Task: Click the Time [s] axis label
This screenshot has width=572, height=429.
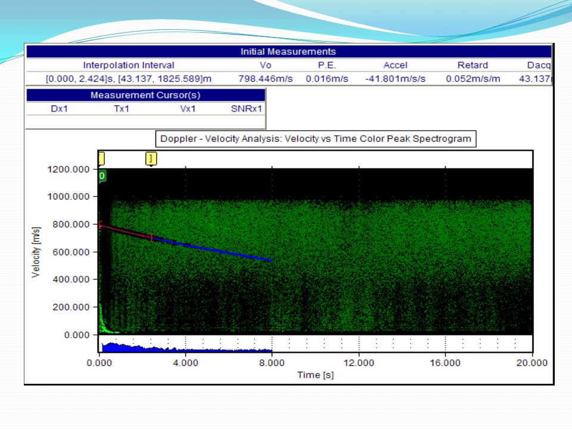Action: 316,375
